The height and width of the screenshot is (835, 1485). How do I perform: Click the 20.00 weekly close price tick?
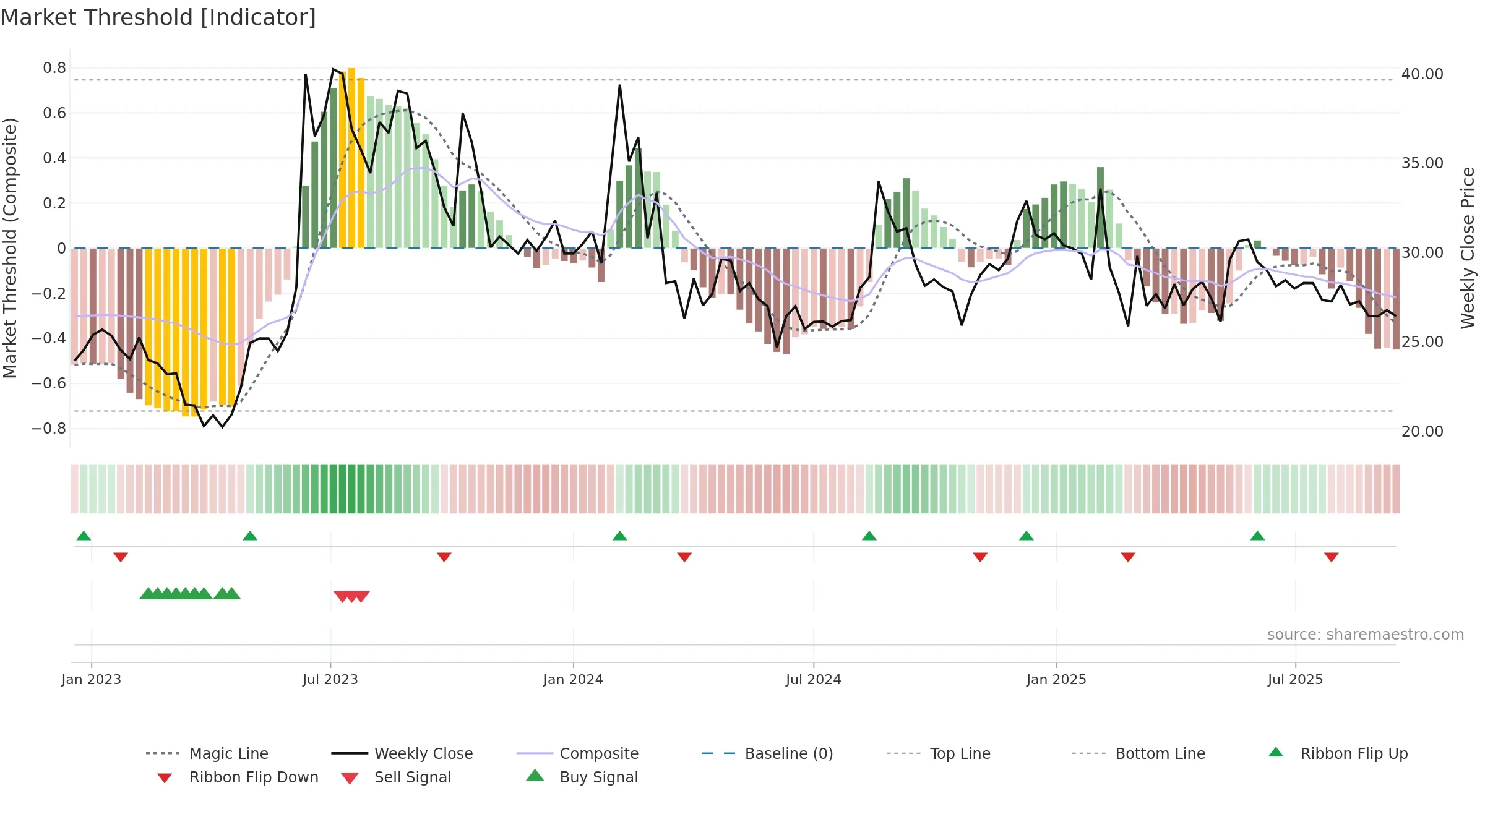[1423, 432]
